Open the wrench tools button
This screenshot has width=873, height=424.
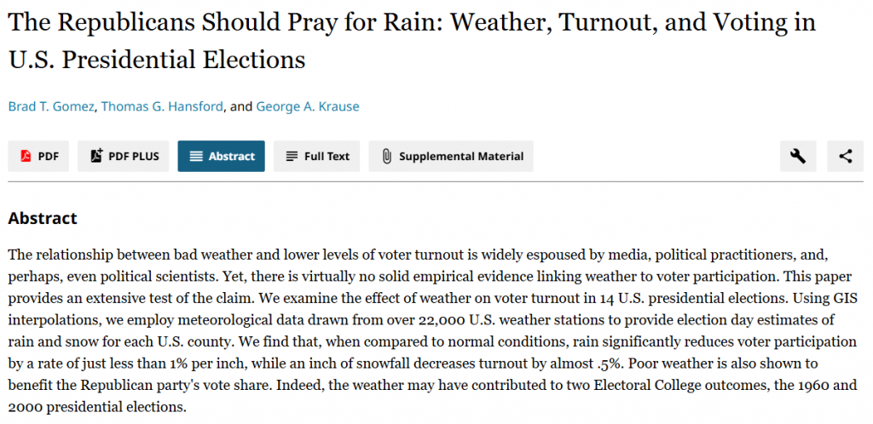(798, 156)
